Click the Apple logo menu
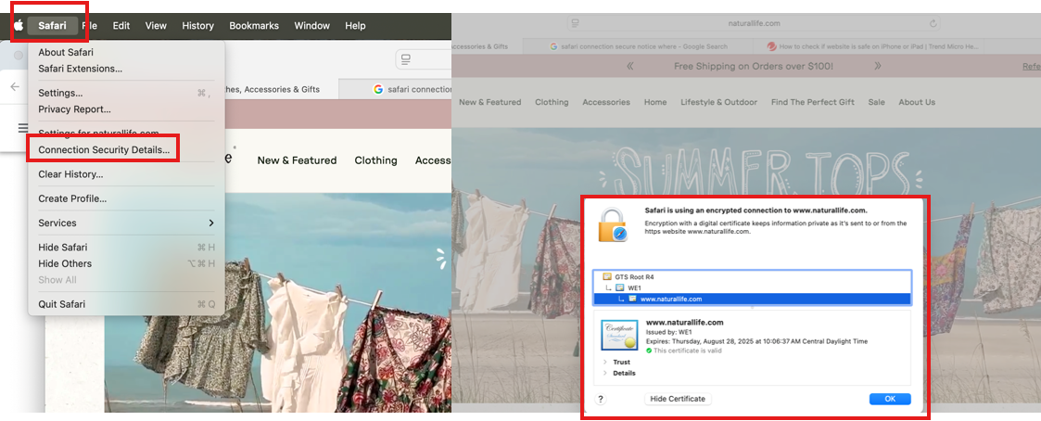The width and height of the screenshot is (1041, 421). pyautogui.click(x=18, y=26)
